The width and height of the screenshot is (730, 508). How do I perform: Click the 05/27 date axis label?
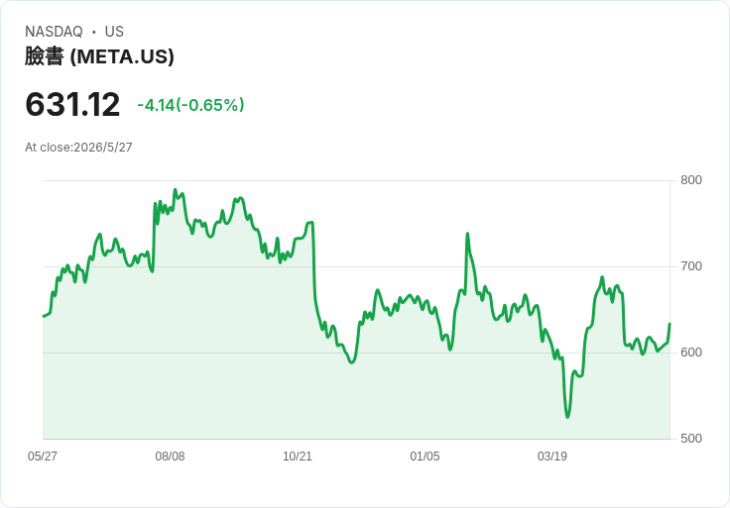point(43,456)
